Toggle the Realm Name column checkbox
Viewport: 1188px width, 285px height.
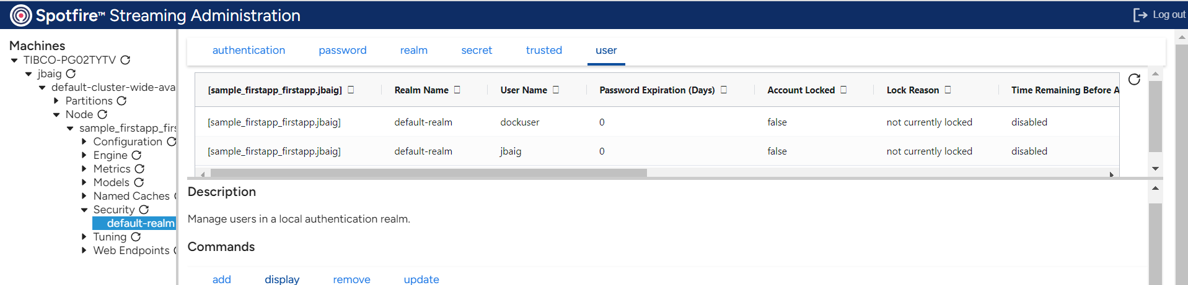point(457,90)
